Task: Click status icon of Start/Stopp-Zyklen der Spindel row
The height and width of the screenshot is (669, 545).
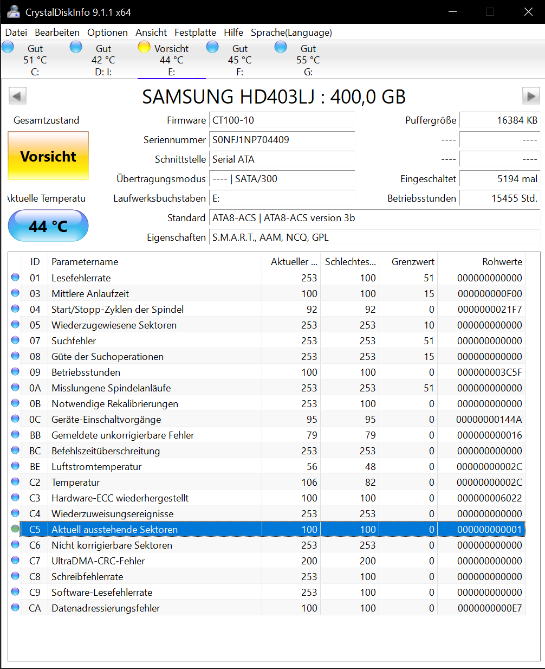Action: [15, 309]
